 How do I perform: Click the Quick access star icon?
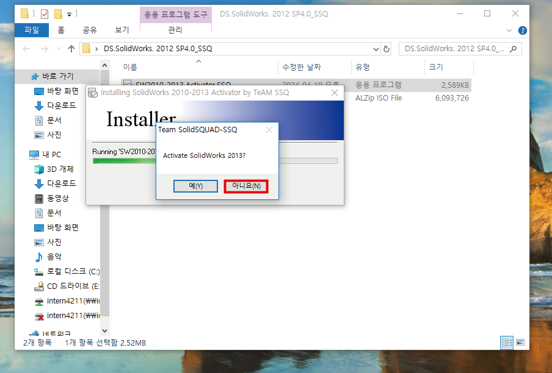pos(35,77)
